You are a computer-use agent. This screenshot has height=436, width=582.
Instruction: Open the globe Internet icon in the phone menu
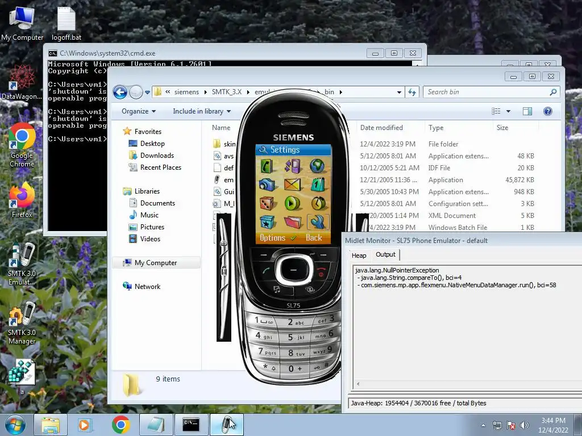point(317,166)
